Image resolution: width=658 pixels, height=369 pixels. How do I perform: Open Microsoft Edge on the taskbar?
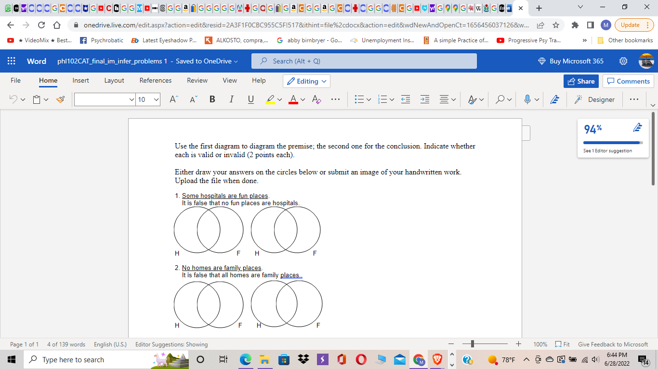(246, 359)
